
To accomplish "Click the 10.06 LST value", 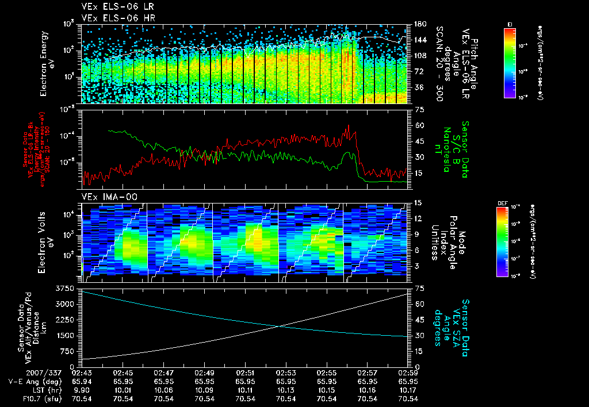I will pyautogui.click(x=163, y=390).
